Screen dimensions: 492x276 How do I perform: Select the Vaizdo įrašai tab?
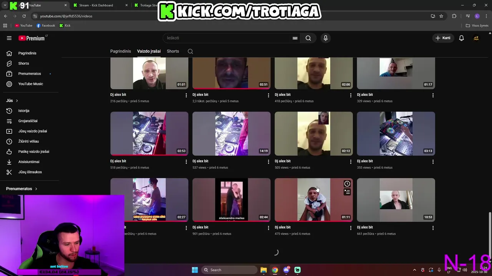[x=149, y=51]
